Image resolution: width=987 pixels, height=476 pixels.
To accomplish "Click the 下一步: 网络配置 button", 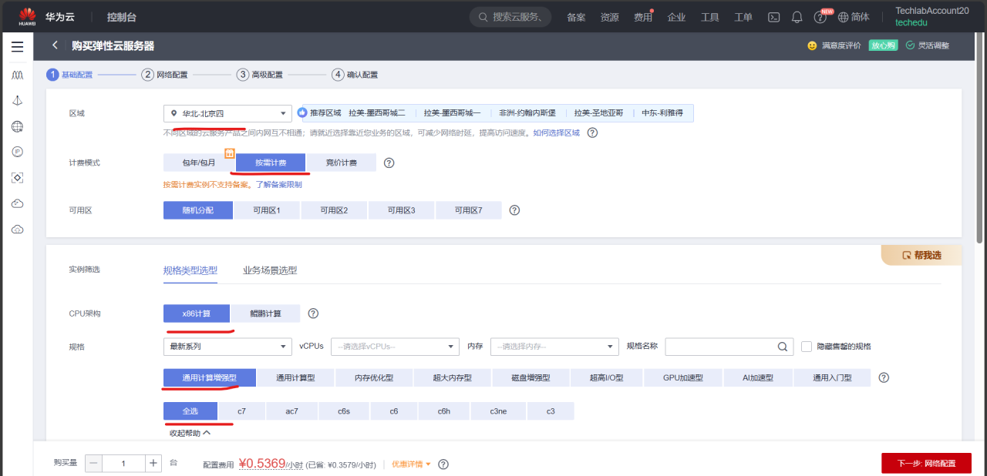I will (927, 463).
